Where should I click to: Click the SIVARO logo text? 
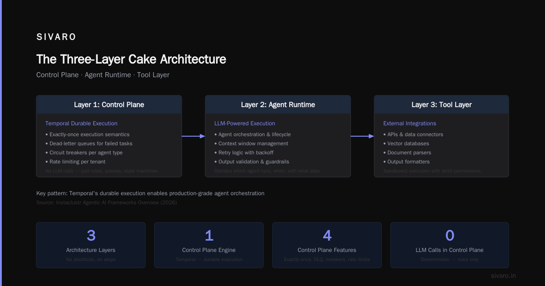click(56, 37)
